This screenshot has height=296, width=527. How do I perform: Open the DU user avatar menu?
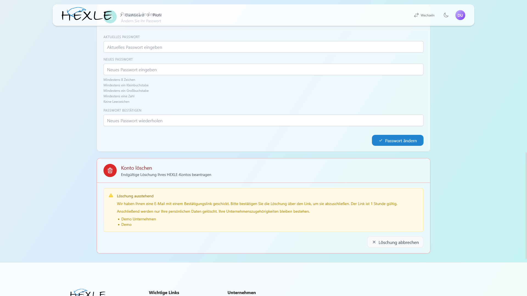tap(460, 15)
